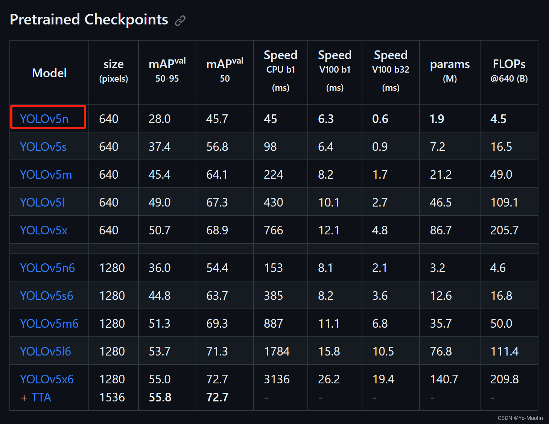
Task: Open the YOLOv5s model link
Action: point(43,147)
